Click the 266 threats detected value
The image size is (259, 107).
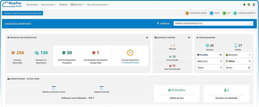[x=20, y=53]
